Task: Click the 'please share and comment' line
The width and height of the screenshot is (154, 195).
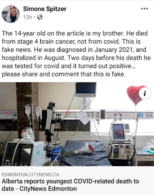Action: point(63,74)
